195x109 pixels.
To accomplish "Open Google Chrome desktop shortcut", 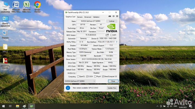I will (37, 7).
